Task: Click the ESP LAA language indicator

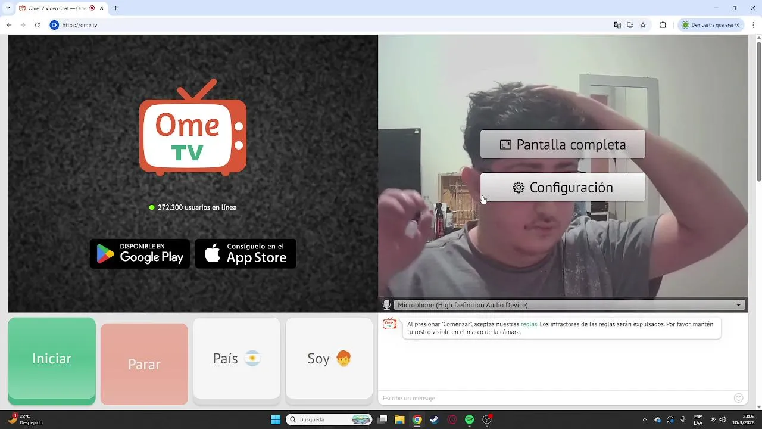Action: (x=698, y=419)
